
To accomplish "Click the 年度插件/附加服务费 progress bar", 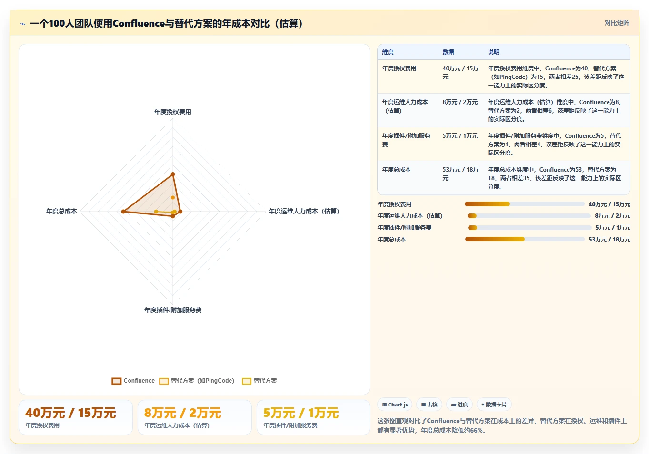I will (529, 228).
